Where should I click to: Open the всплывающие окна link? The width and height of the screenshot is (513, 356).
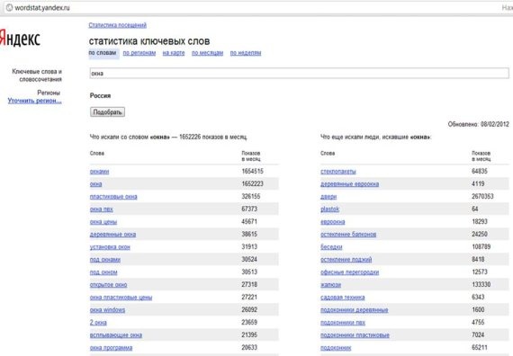(116, 335)
